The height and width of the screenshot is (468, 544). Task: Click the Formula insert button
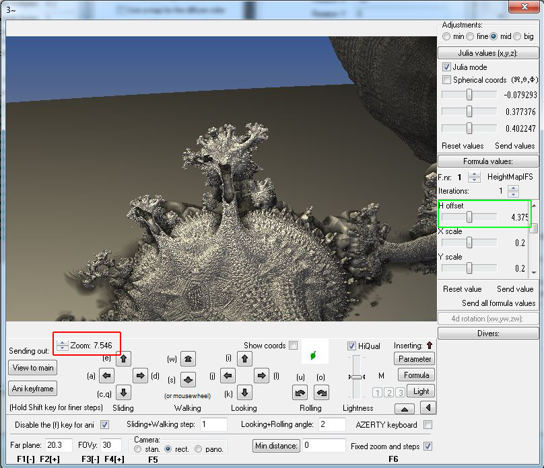pyautogui.click(x=416, y=375)
